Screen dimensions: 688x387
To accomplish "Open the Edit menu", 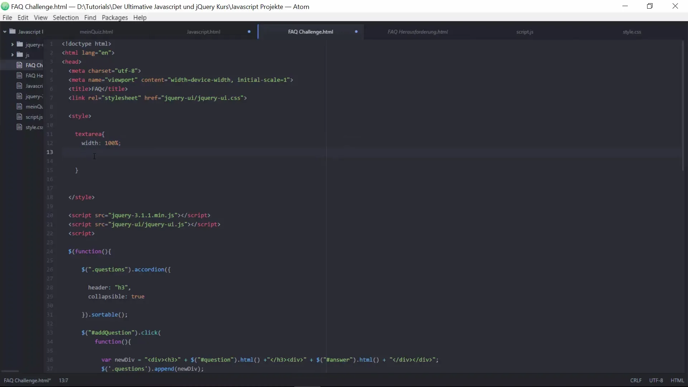I will pyautogui.click(x=23, y=18).
